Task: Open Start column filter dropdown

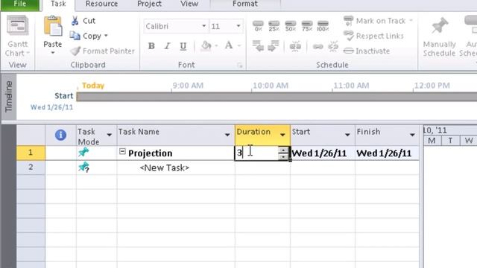Action: 347,135
